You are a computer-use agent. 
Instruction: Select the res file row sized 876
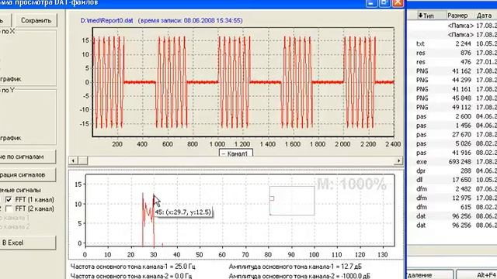point(452,53)
